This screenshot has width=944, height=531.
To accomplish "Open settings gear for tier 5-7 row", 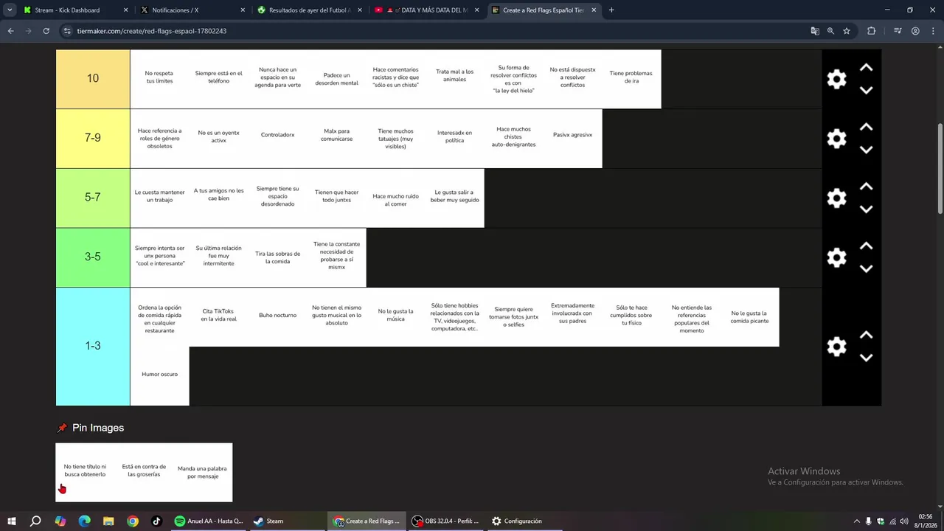I will click(836, 198).
